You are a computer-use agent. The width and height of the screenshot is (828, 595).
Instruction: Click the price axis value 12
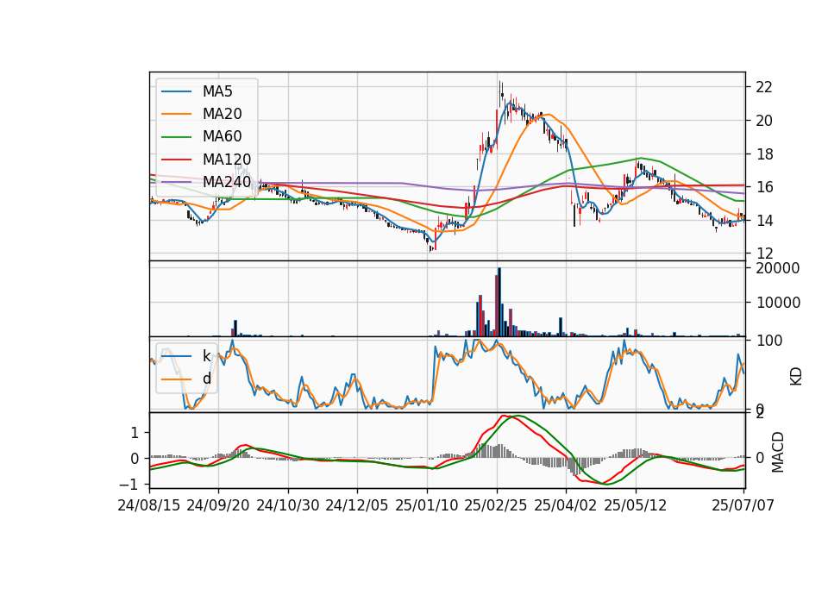point(763,254)
